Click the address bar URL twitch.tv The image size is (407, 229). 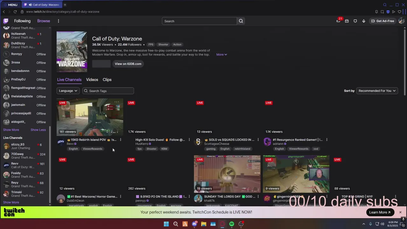click(63, 12)
